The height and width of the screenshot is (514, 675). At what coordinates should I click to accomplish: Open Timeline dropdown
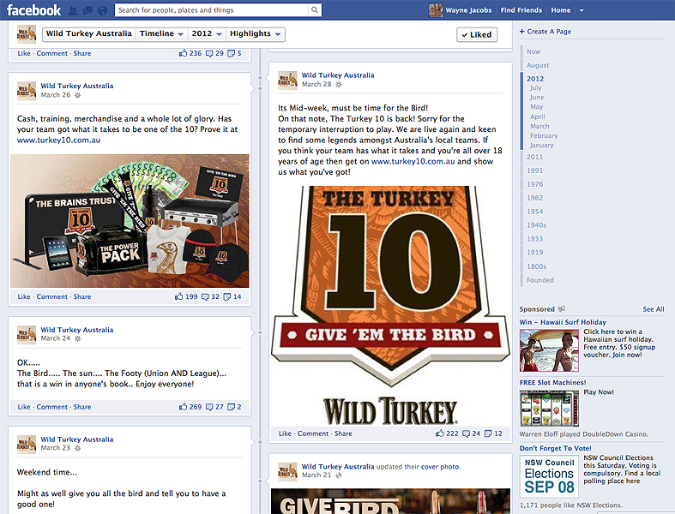[161, 34]
